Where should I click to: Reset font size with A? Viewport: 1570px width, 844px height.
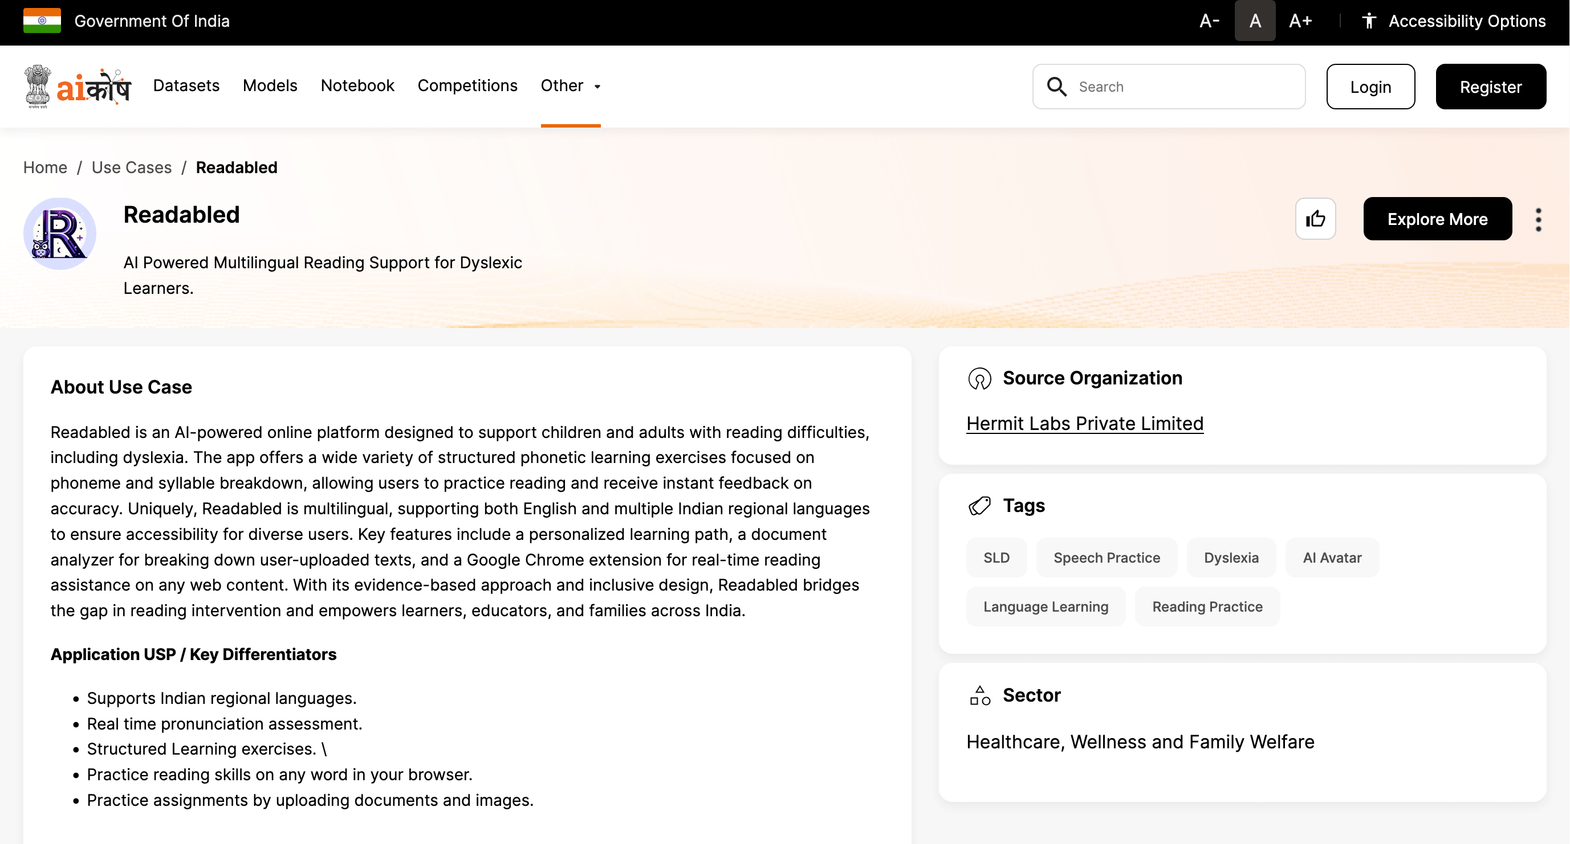click(x=1255, y=21)
